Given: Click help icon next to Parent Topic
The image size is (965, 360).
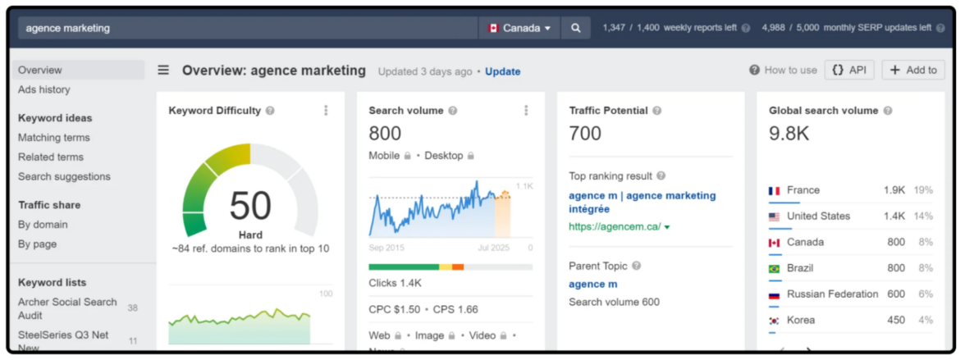Looking at the screenshot, I should 636,266.
